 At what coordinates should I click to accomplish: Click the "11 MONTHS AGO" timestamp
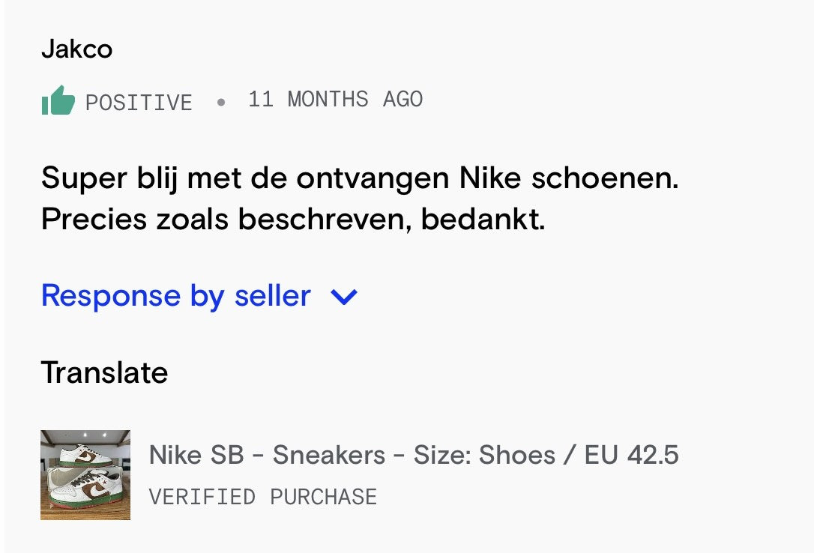pyautogui.click(x=335, y=100)
